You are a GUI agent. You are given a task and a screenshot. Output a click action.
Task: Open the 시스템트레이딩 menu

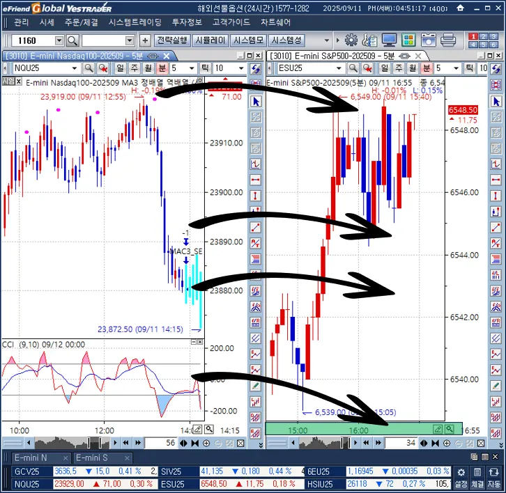[x=135, y=22]
